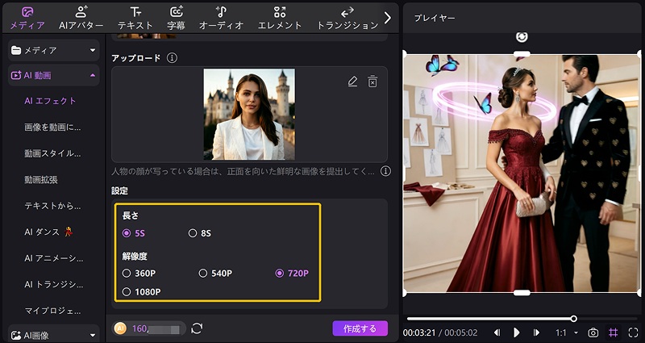This screenshot has height=343, width=645.
Task: Toggle the grid crop icon
Action: [613, 332]
